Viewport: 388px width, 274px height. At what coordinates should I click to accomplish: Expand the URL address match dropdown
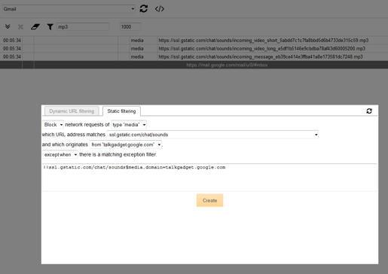(213, 135)
